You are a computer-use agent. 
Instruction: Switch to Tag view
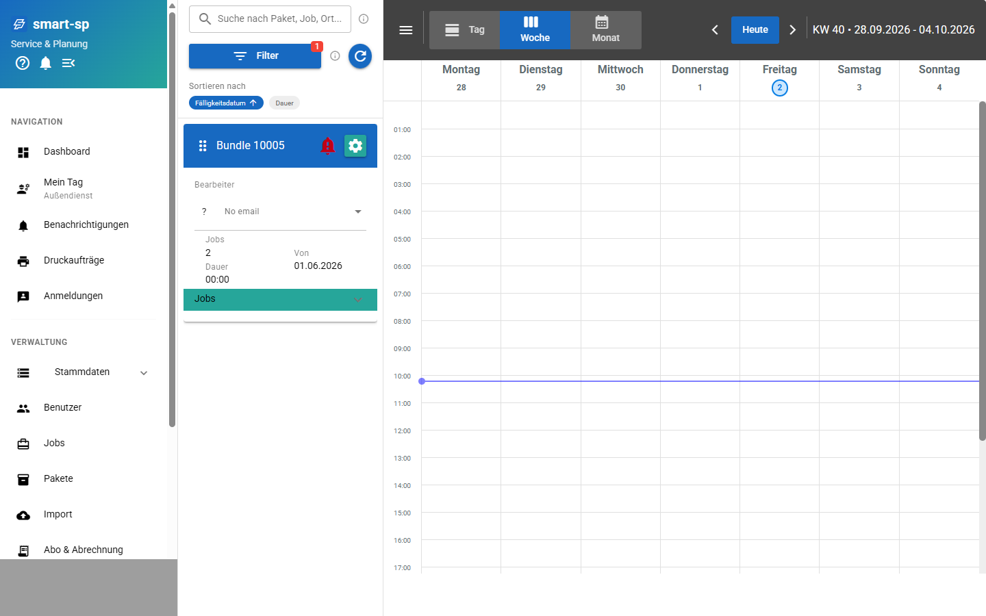(x=464, y=30)
